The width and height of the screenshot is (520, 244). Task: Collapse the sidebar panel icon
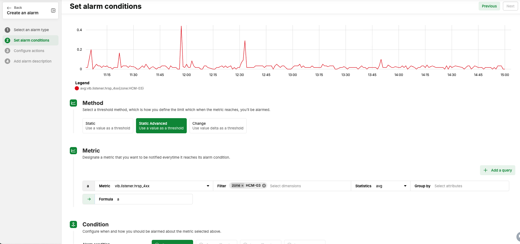pos(53,10)
